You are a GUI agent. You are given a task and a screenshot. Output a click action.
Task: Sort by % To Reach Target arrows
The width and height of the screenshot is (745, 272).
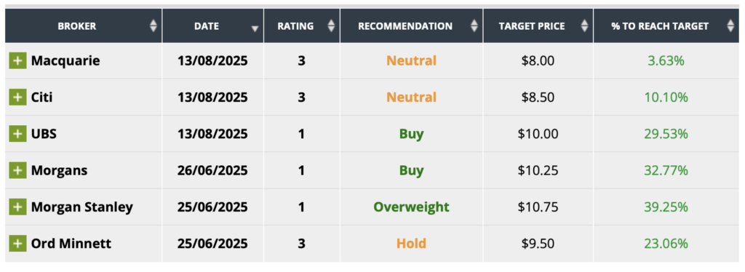(730, 25)
